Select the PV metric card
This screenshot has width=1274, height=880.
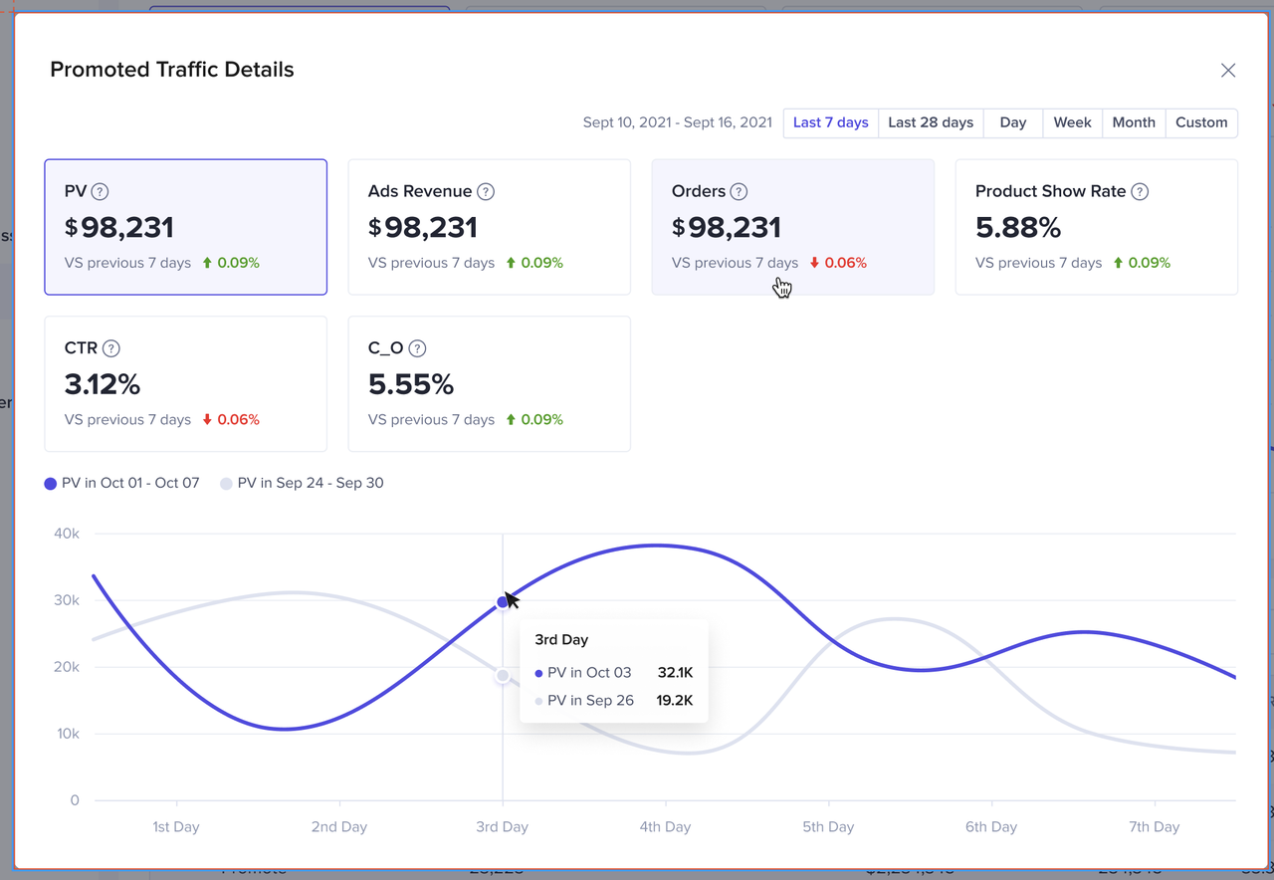click(x=185, y=227)
